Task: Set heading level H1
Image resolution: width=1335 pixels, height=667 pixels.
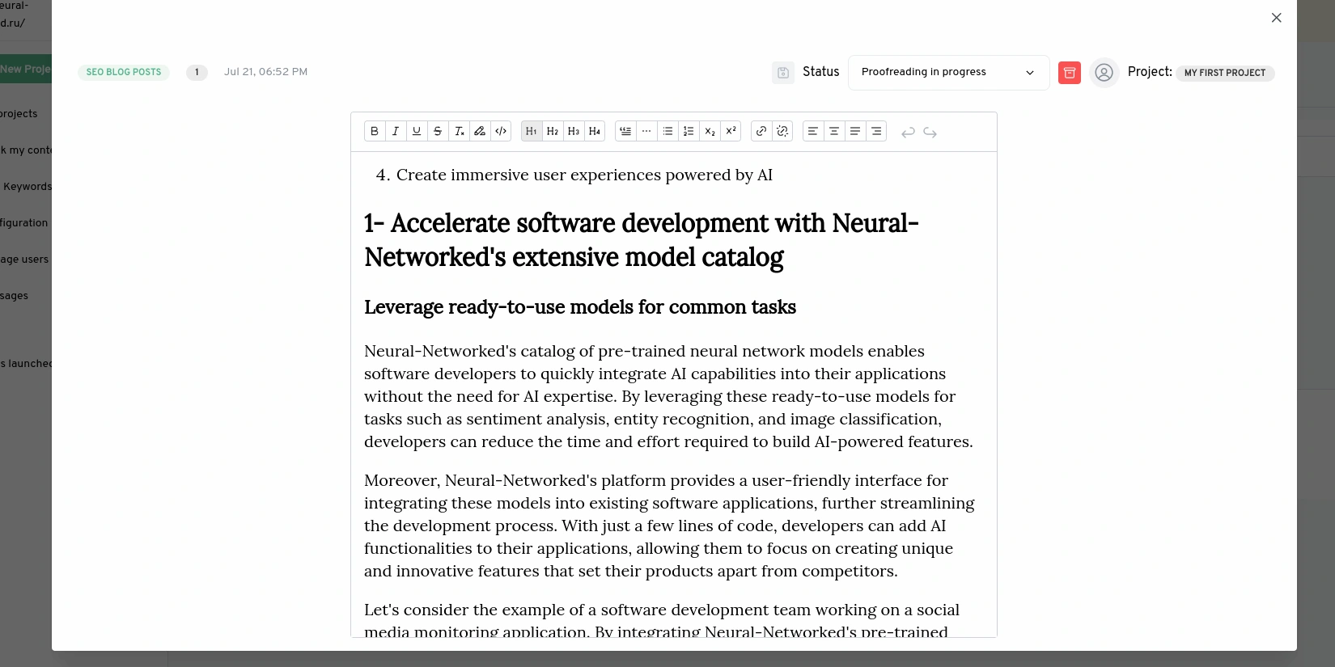Action: [532, 131]
